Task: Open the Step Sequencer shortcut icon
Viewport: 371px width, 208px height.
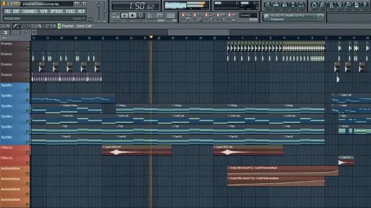Action: [x=276, y=5]
